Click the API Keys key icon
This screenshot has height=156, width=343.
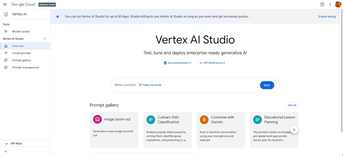(6, 144)
